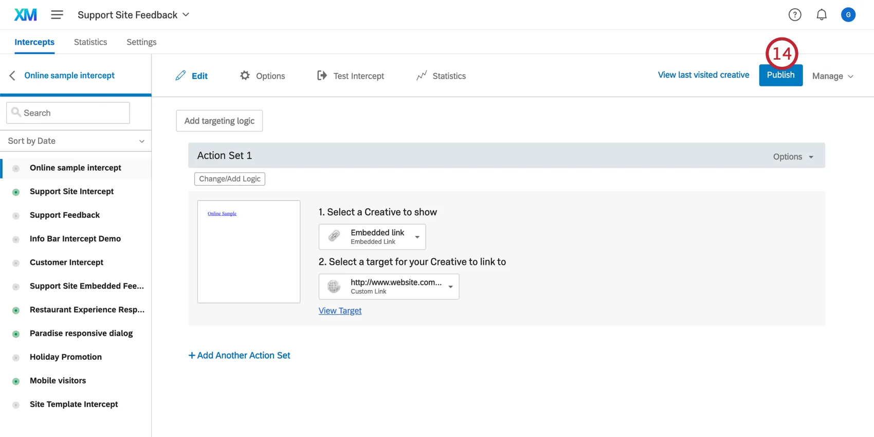This screenshot has width=874, height=437.
Task: Click the Options gear icon
Action: point(245,76)
